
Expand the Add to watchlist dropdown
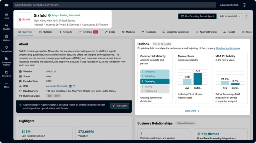click(230, 16)
